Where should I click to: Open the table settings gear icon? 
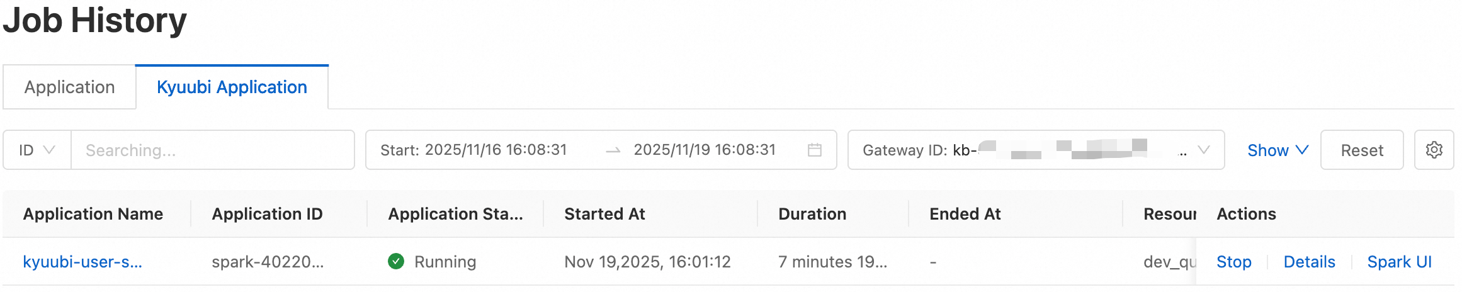point(1434,150)
